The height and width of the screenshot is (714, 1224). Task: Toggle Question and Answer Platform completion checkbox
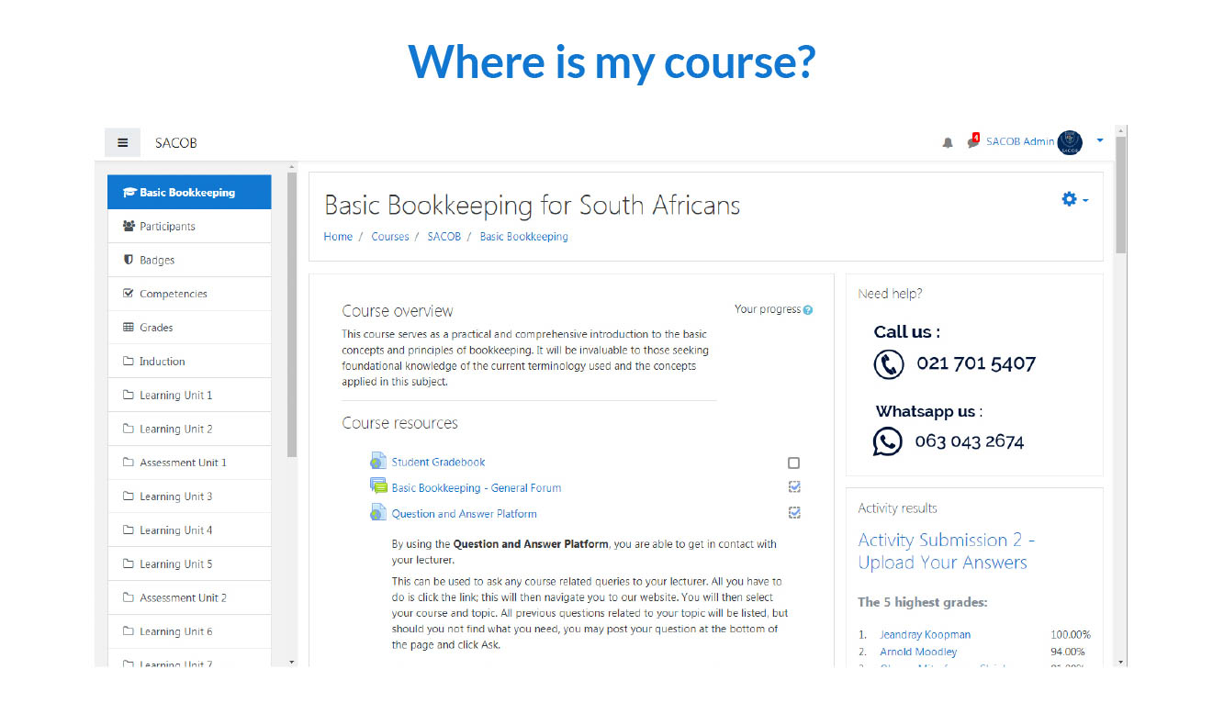(x=794, y=513)
